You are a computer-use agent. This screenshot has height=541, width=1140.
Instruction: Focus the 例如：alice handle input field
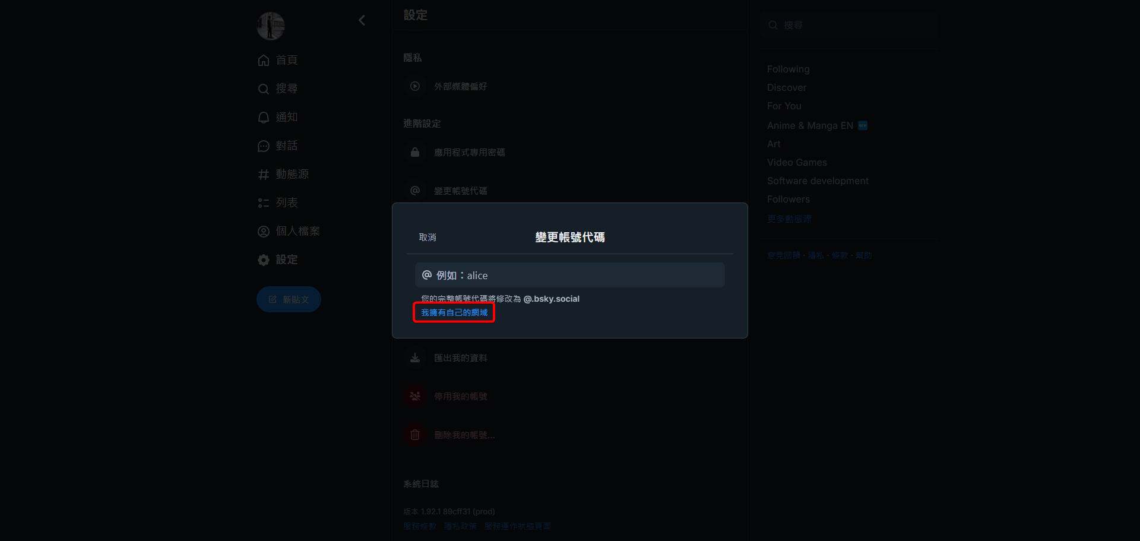(x=570, y=275)
